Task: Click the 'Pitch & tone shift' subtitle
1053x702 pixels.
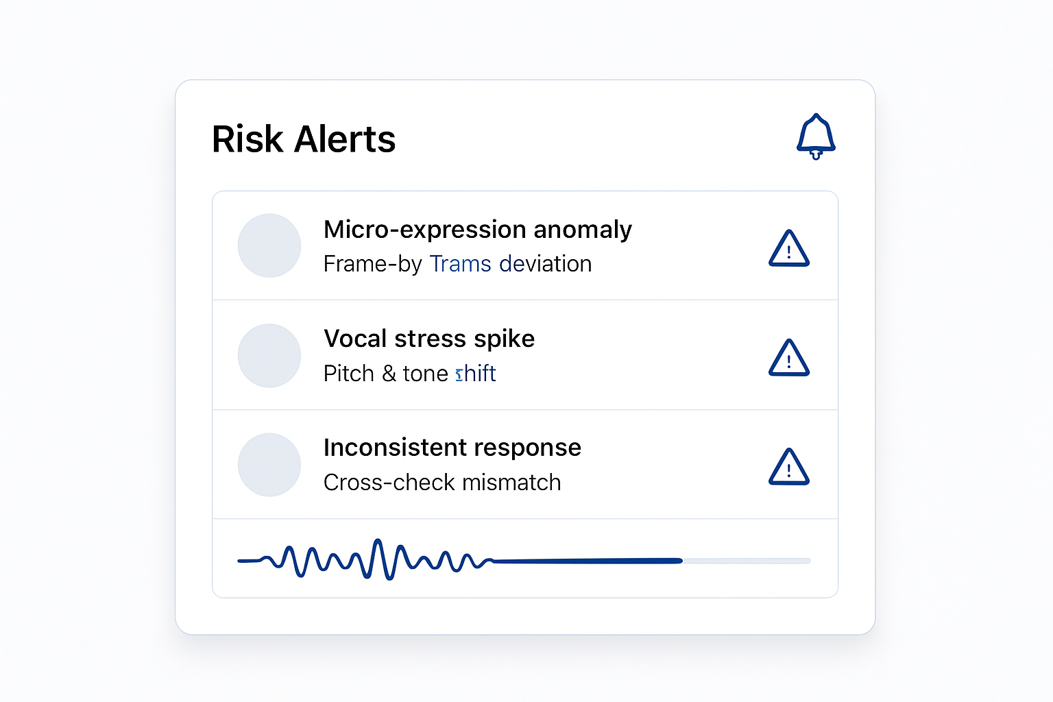Action: (x=410, y=374)
